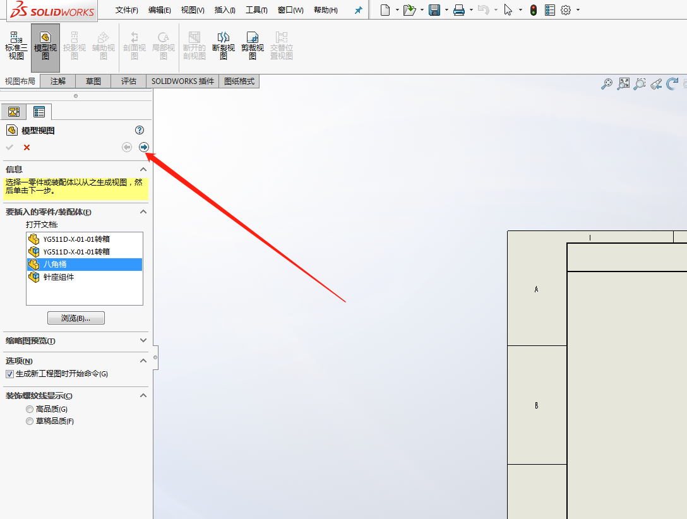Click the SOLIDWORKS logo

(52, 10)
